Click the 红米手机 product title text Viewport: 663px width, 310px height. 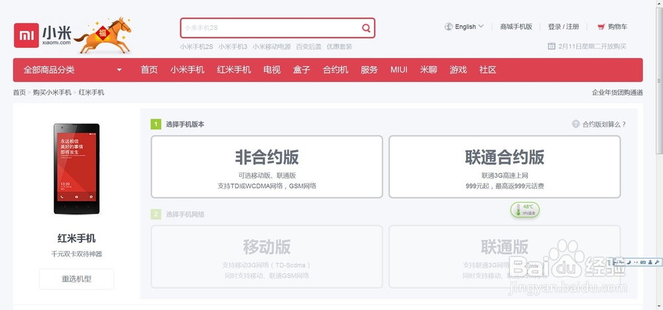76,238
